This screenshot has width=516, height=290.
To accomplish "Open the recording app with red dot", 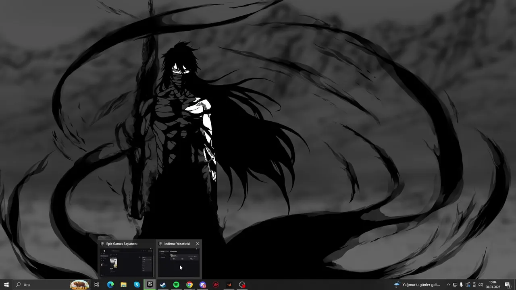I will [242, 285].
